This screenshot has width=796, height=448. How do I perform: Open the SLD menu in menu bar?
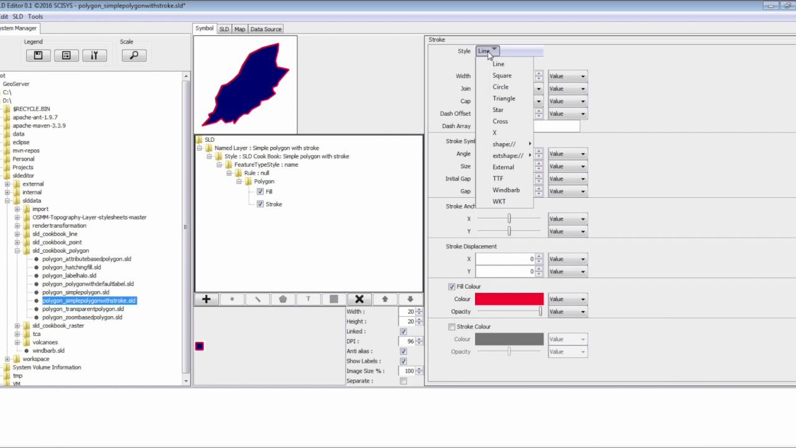click(x=17, y=17)
